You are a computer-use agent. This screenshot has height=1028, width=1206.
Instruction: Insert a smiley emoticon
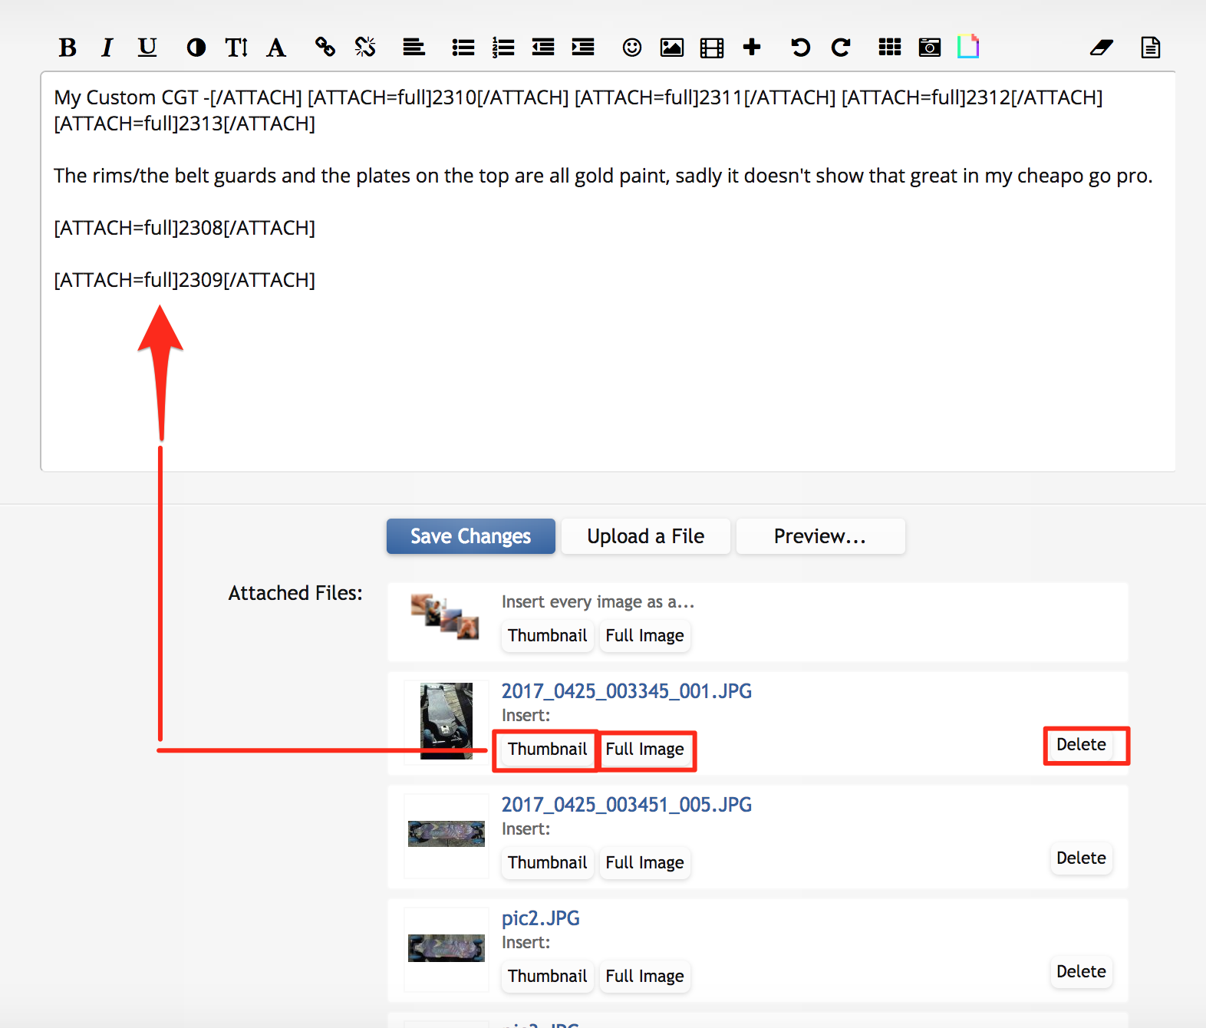[x=631, y=48]
